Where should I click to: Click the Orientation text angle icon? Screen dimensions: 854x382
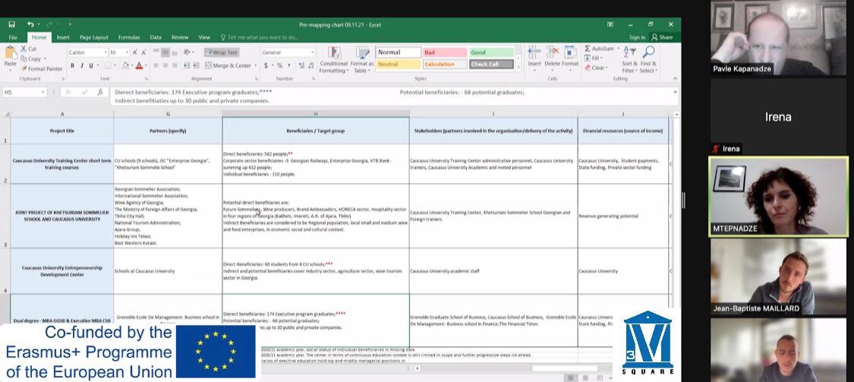tap(188, 52)
